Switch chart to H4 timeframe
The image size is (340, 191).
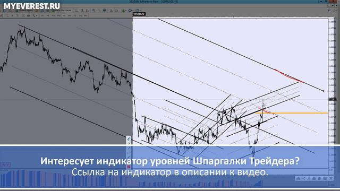[x=69, y=15]
